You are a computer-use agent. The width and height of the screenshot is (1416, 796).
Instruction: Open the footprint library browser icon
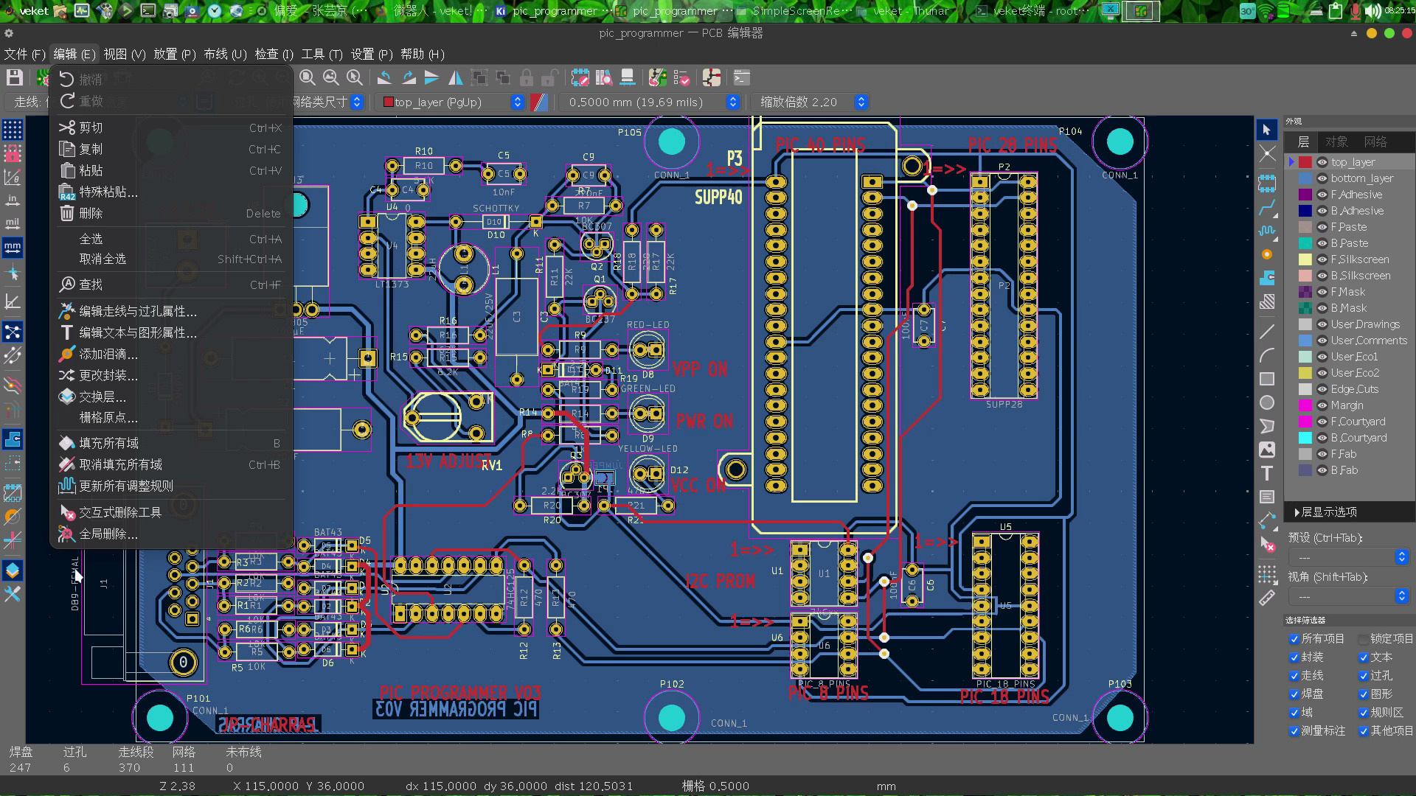(x=603, y=77)
